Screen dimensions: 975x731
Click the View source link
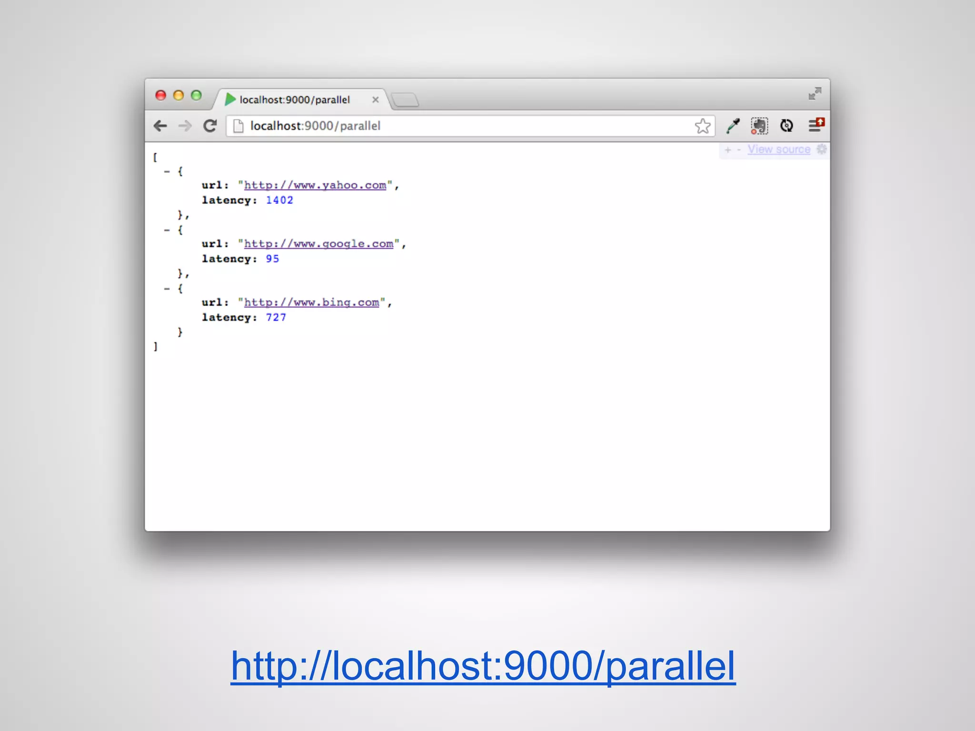pyautogui.click(x=779, y=149)
